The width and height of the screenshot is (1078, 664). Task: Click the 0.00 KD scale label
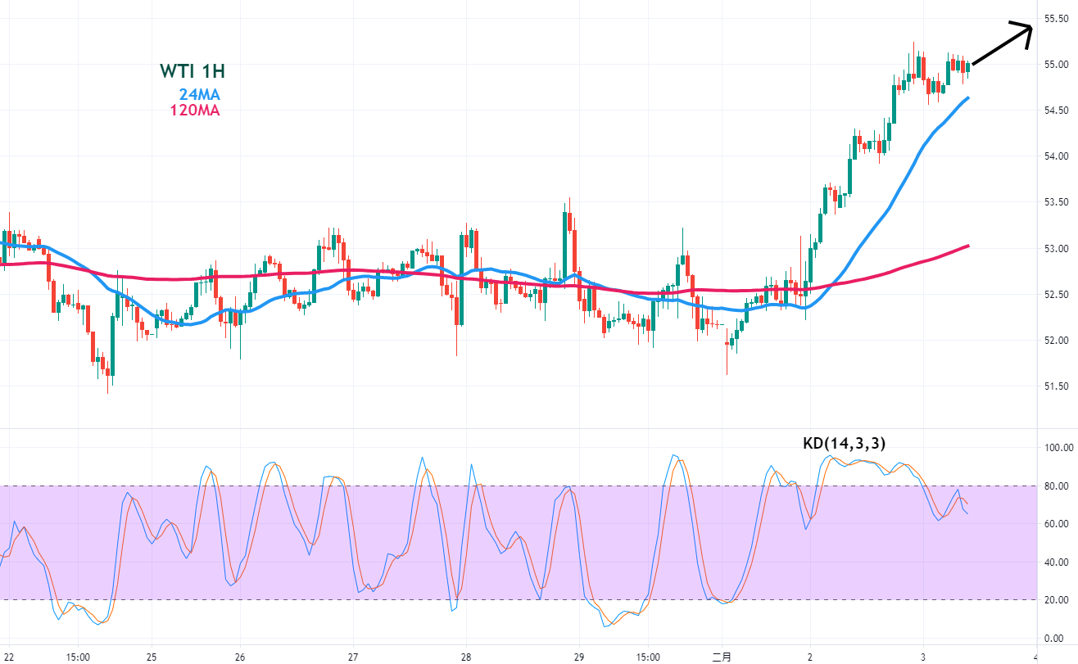coord(1053,639)
